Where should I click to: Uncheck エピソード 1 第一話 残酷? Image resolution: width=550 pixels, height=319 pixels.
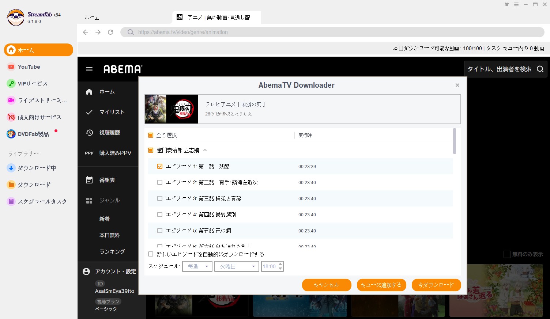160,166
